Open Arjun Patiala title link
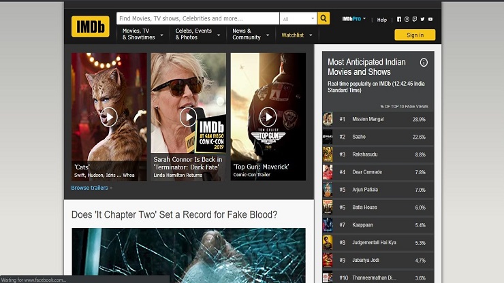 (365, 190)
